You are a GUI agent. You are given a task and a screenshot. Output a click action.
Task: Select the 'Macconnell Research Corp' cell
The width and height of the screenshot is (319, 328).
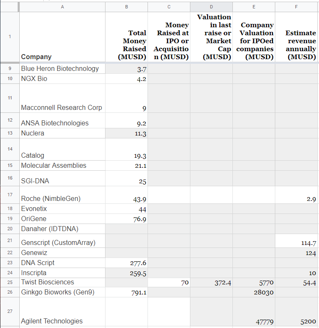pos(63,98)
